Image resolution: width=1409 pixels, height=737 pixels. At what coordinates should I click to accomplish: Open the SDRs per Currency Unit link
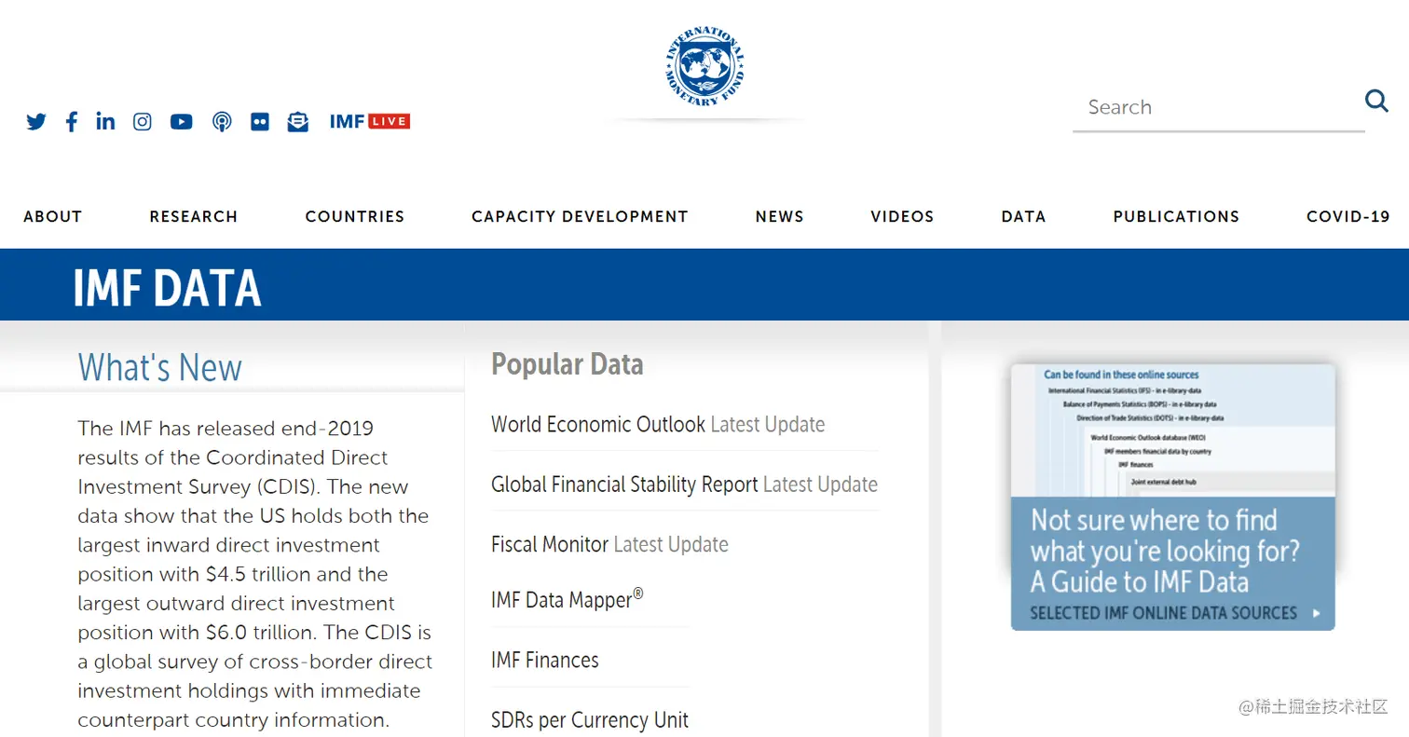tap(590, 720)
